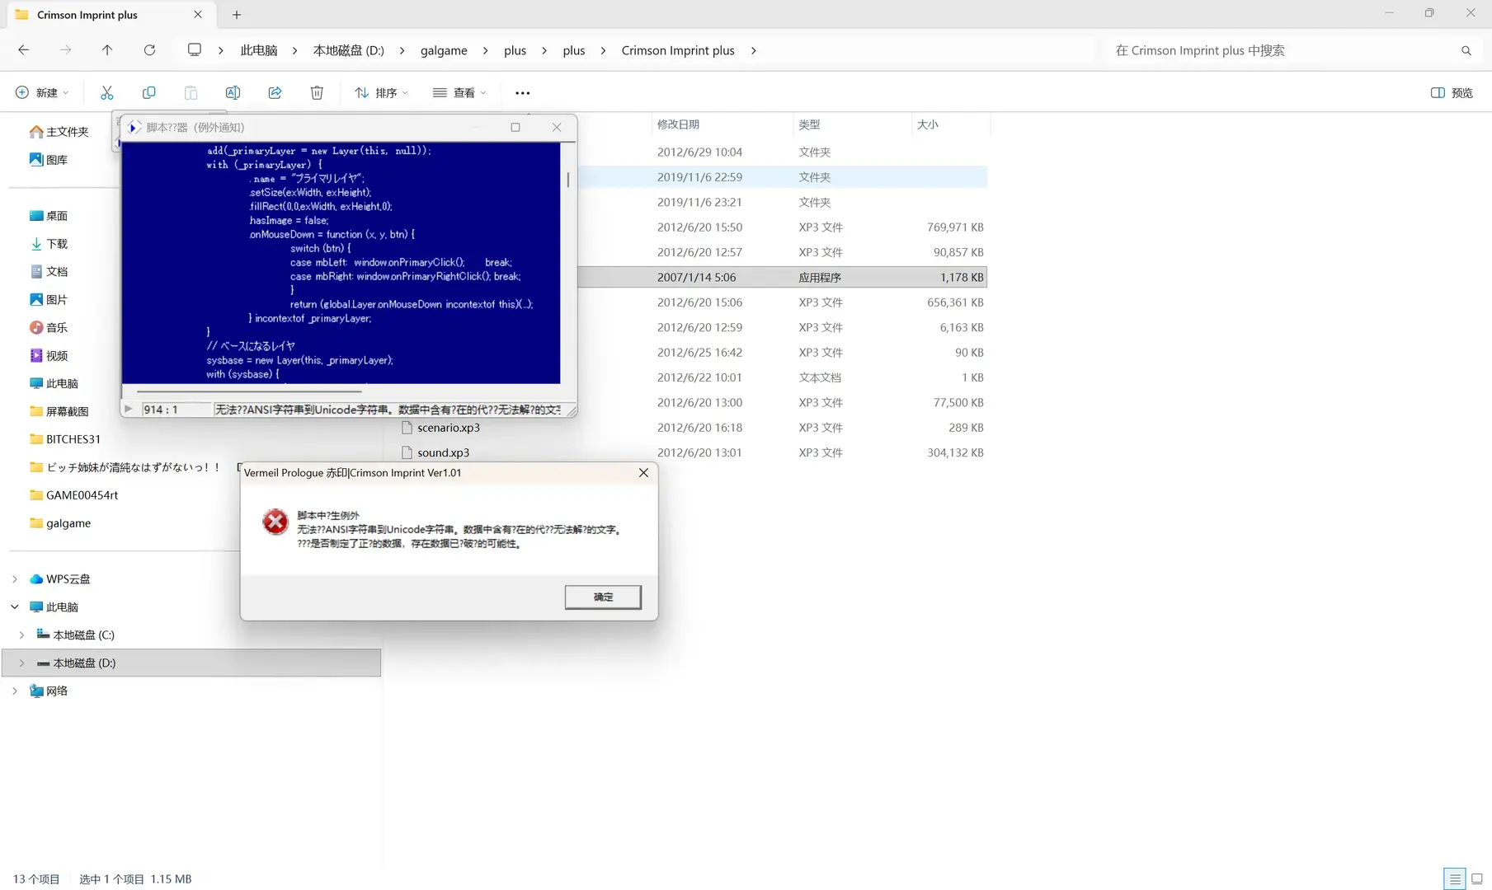Open 屏幕截图 folder in the sidebar
Screen dimensions: 1492x890
[59, 411]
